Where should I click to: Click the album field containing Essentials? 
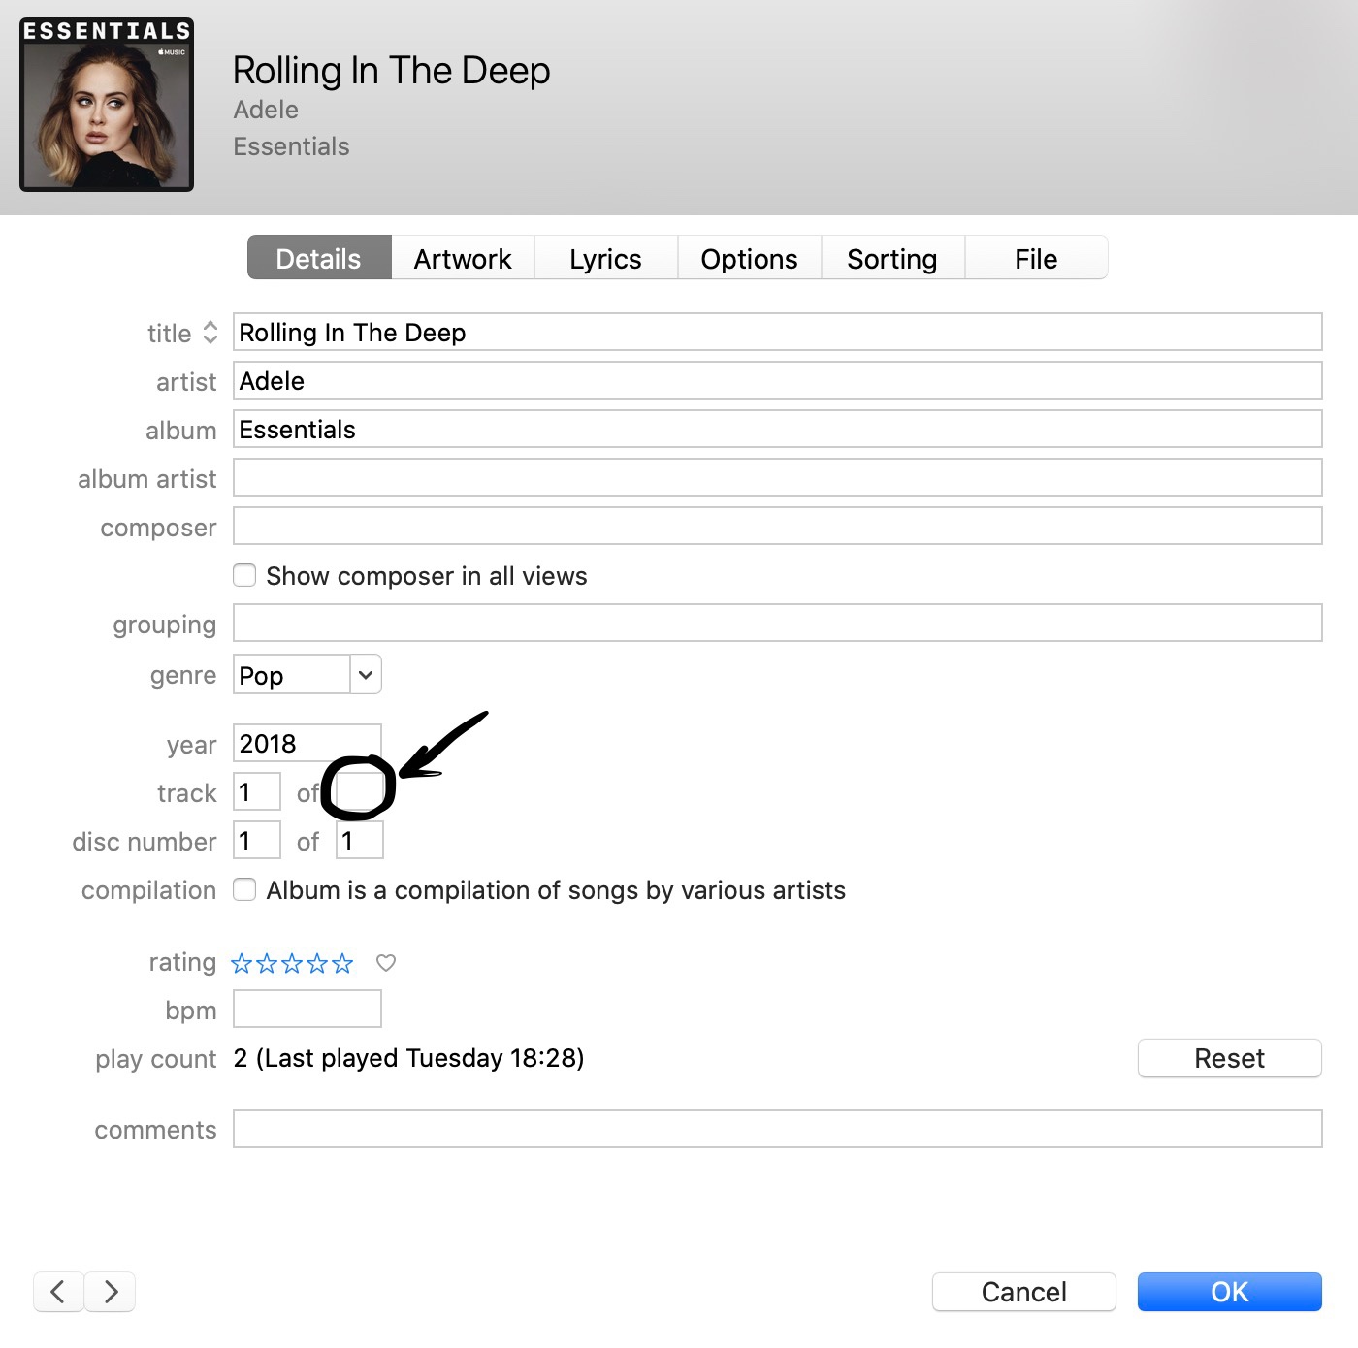pyautogui.click(x=778, y=429)
